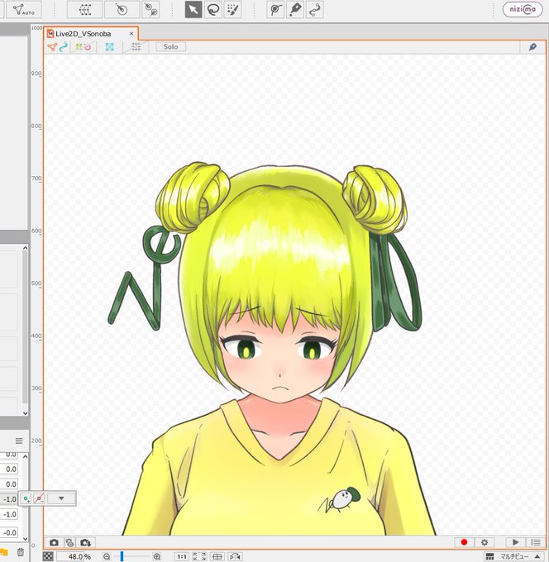
Task: Flip the view with the mirror icon
Action: point(236,556)
